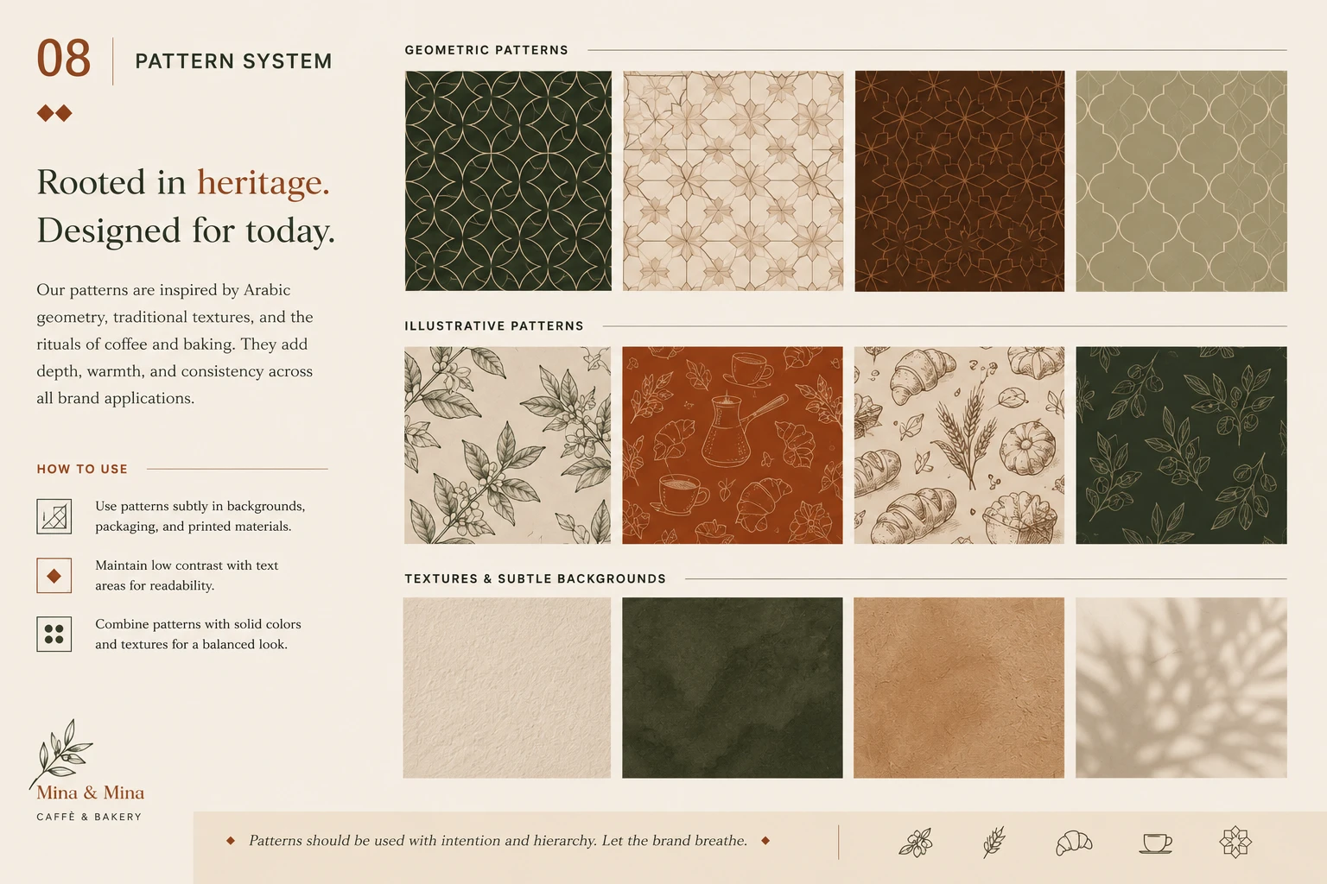The width and height of the screenshot is (1327, 884).
Task: Click the text "Maintain low contrast with text"
Action: tap(187, 565)
